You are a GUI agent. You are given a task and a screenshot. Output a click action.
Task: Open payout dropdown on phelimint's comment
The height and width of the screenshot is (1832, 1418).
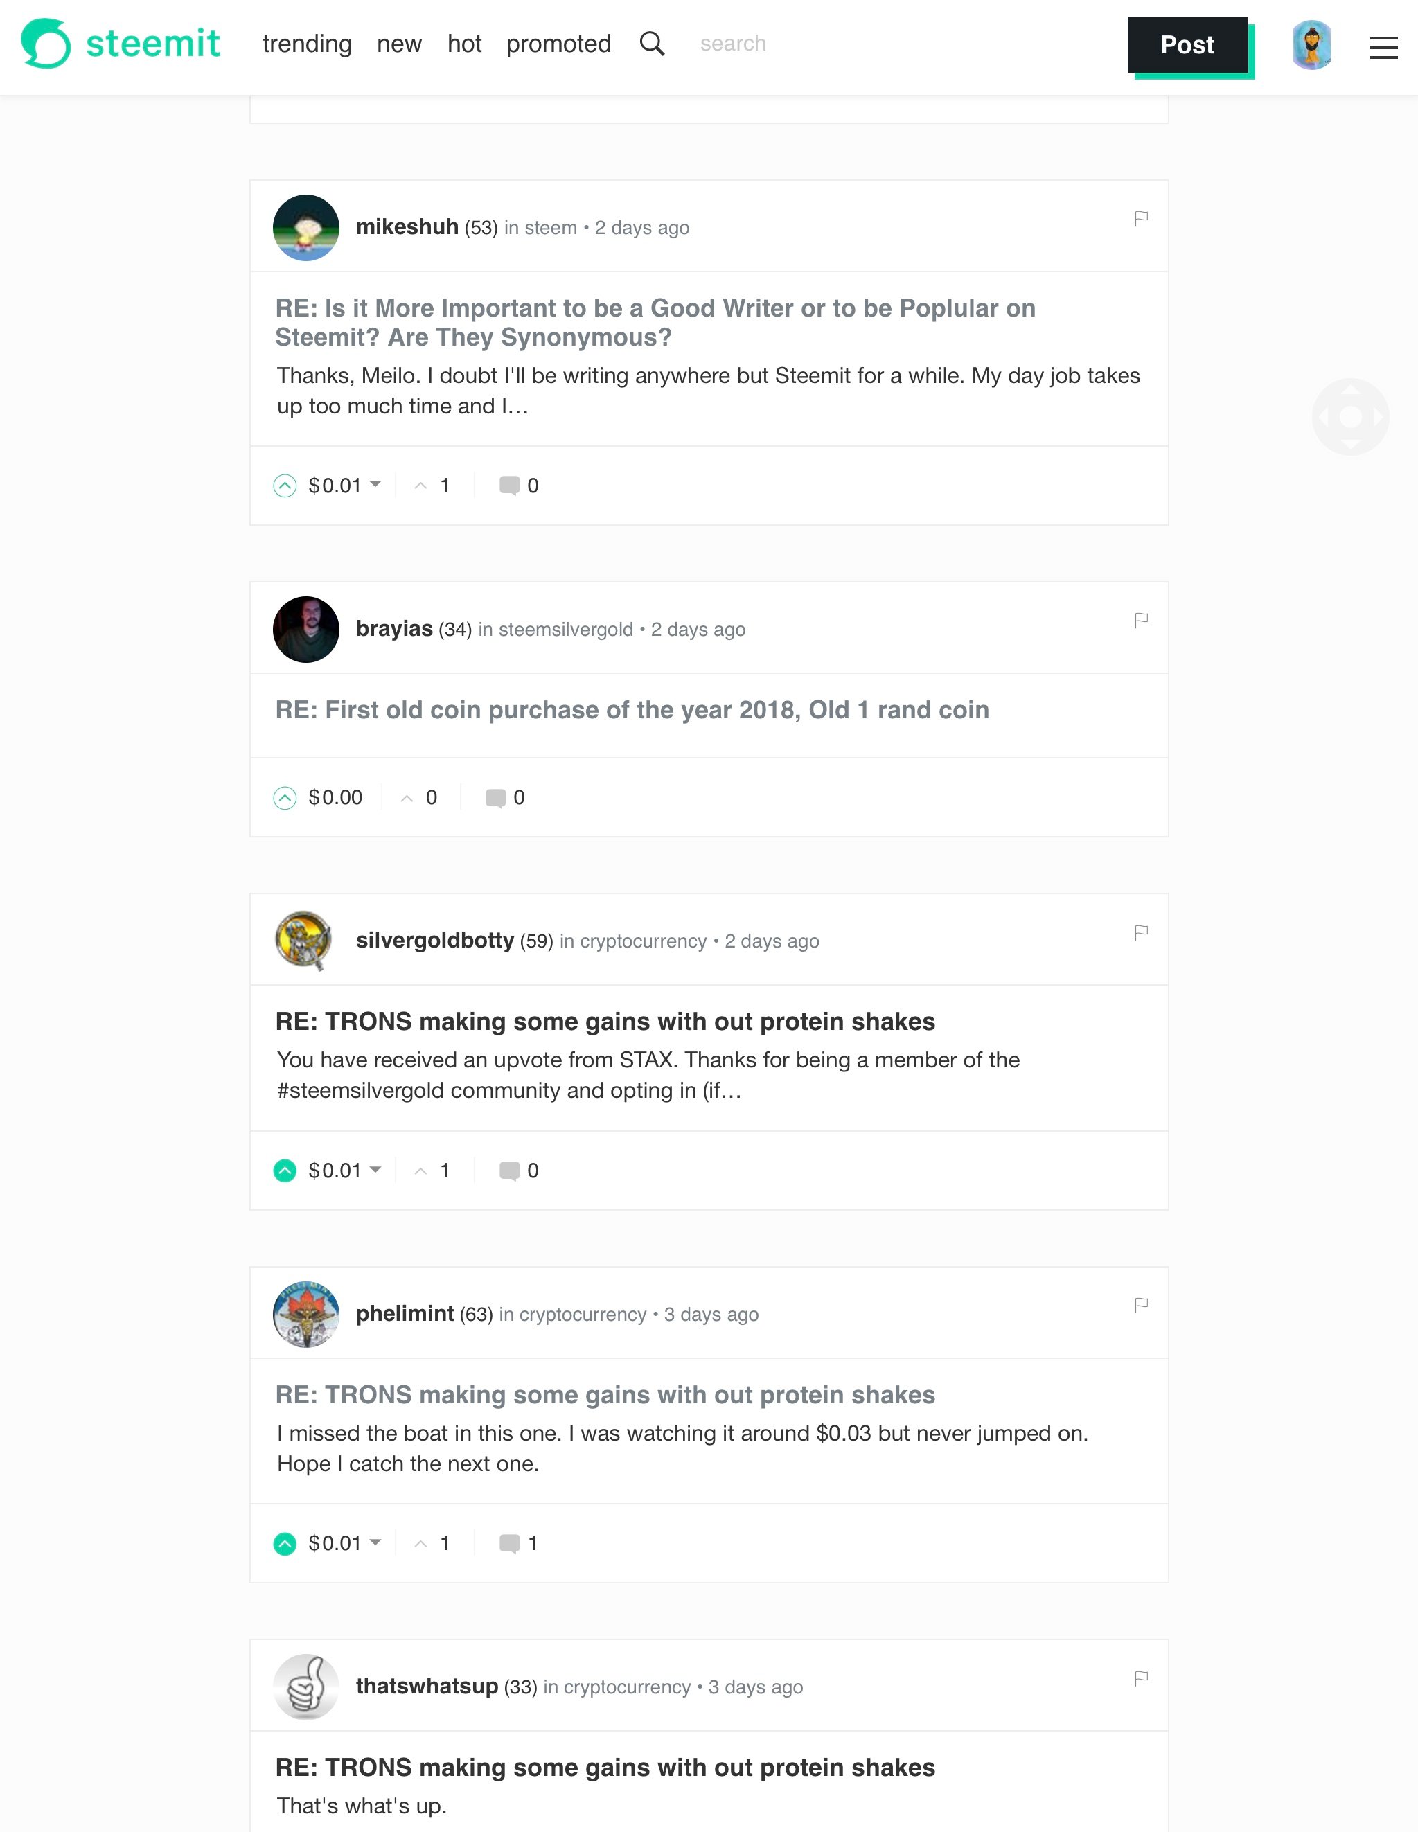coord(375,1542)
